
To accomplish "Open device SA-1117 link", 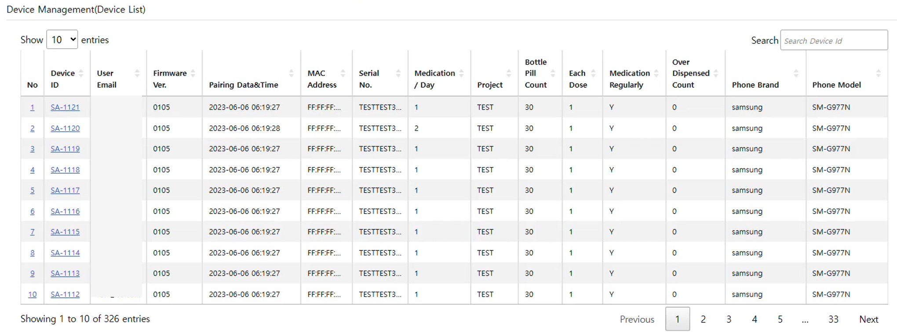I will pyautogui.click(x=65, y=190).
